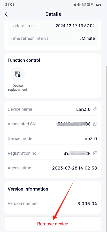
Task: Select the Update time row
Action: [x=53, y=26]
